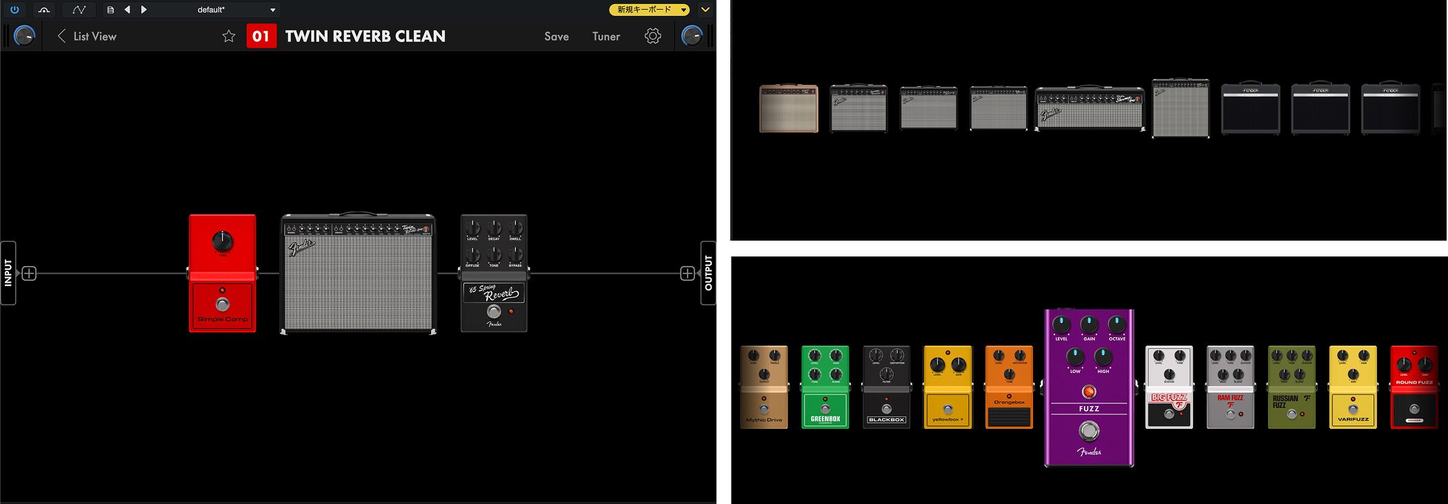Toggle the Simple Comp pedal footswitch

tap(222, 305)
